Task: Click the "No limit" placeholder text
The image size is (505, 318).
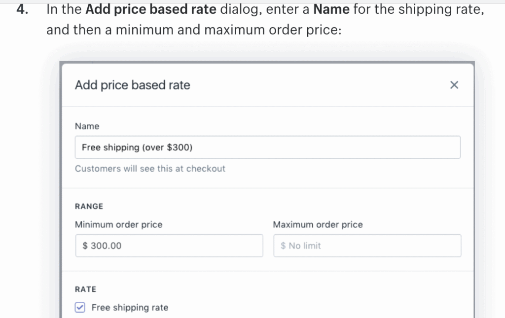Action: click(x=305, y=246)
